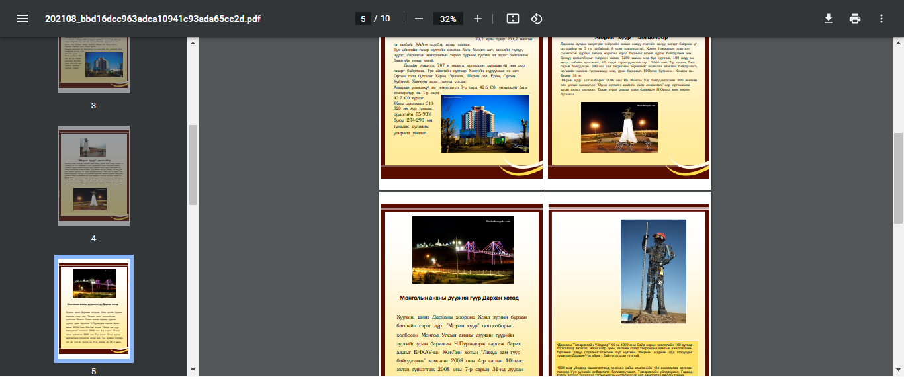The image size is (904, 379).
Task: Edit the current page number field
Action: click(362, 19)
